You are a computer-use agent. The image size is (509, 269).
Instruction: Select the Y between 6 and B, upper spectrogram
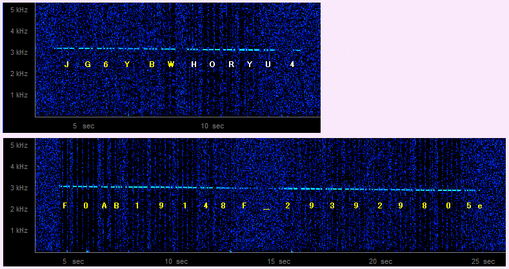pos(127,65)
